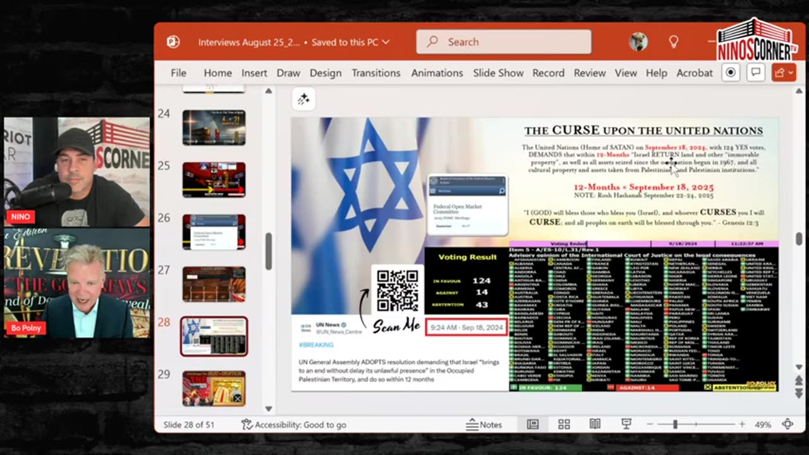Click the next slide double-arrow button

tap(799, 393)
